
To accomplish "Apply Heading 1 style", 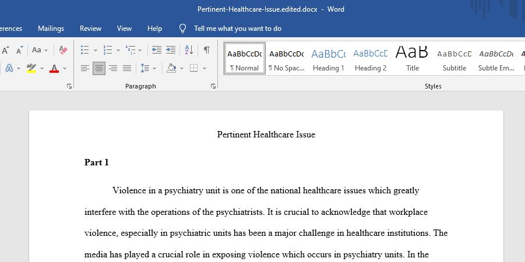I will (x=329, y=59).
